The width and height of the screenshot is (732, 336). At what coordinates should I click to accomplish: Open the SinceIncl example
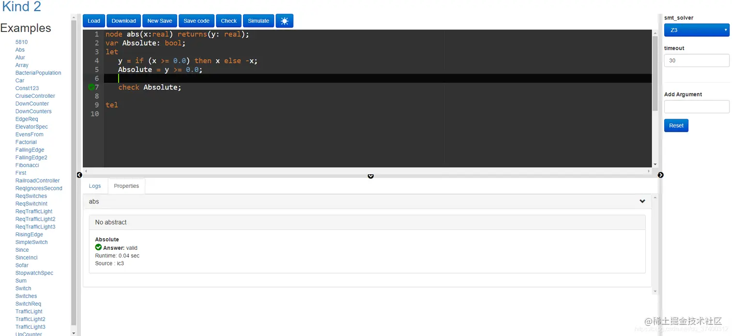27,258
